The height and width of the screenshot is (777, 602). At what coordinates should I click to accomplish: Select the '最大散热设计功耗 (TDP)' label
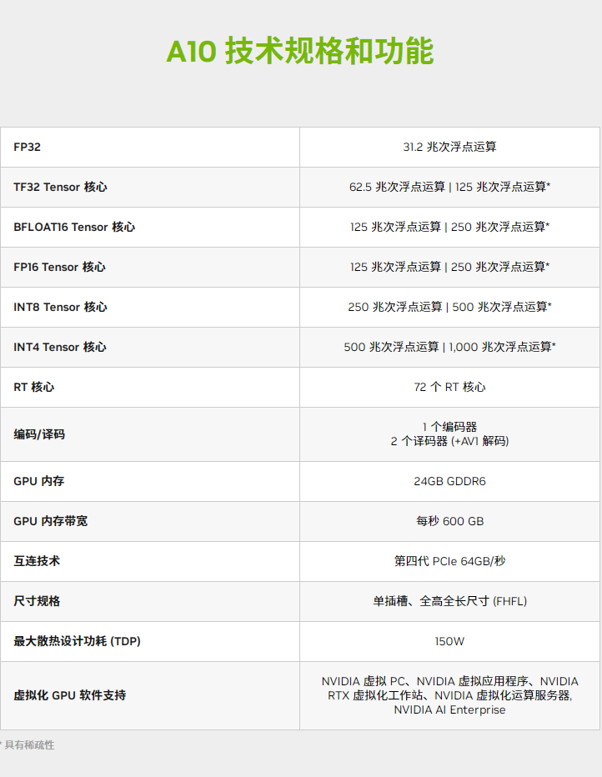tap(77, 642)
